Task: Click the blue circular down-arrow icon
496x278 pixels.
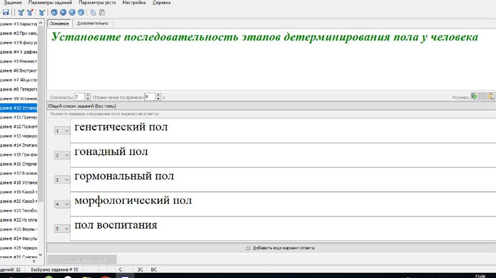Action: point(63,13)
